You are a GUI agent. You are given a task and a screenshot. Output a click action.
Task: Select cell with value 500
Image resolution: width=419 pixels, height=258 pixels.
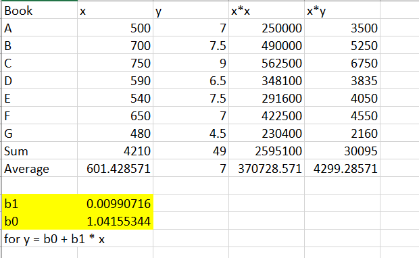click(115, 28)
